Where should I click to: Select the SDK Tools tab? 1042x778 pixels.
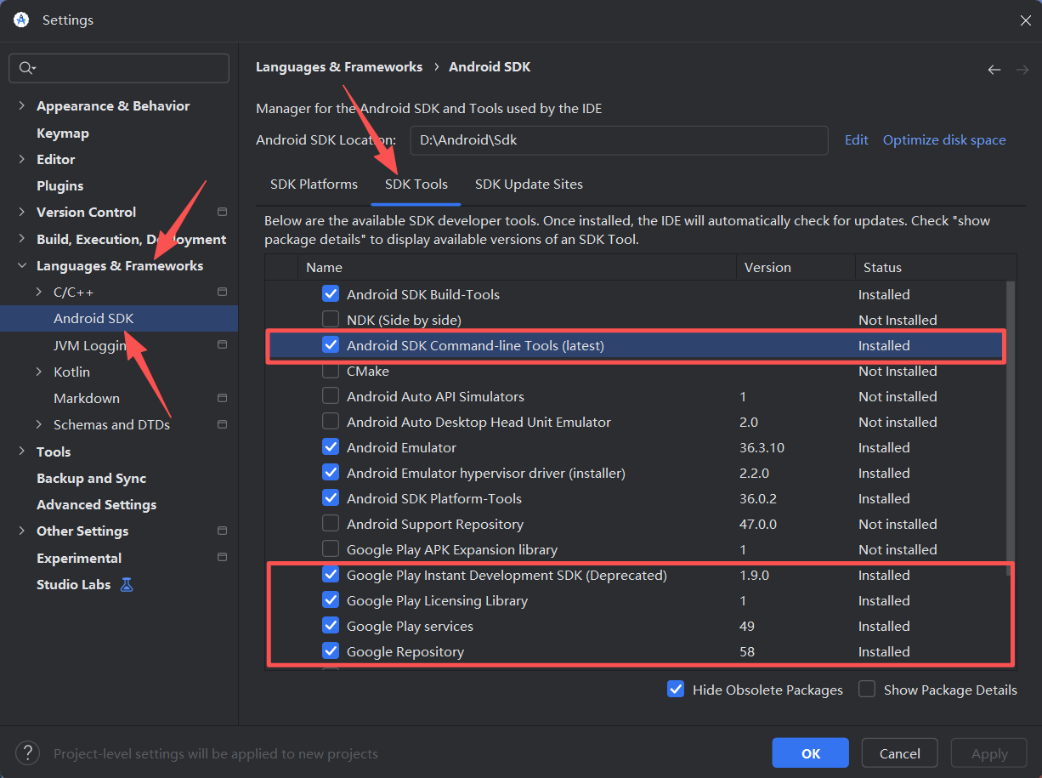(416, 184)
